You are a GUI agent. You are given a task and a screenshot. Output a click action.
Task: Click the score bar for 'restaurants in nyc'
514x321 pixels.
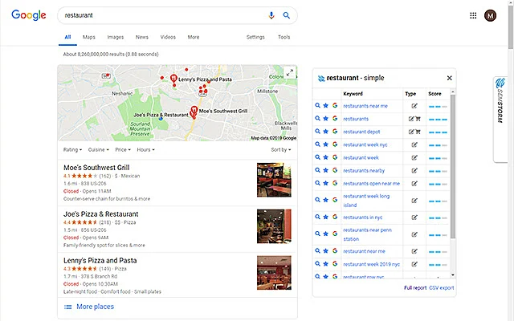438,217
